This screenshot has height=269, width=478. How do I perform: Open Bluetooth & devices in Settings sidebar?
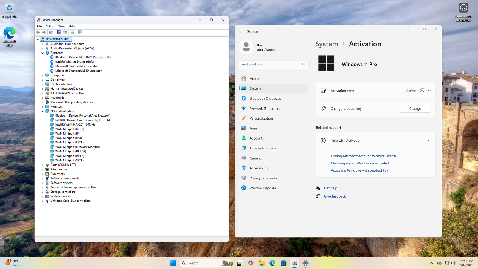pos(274,98)
